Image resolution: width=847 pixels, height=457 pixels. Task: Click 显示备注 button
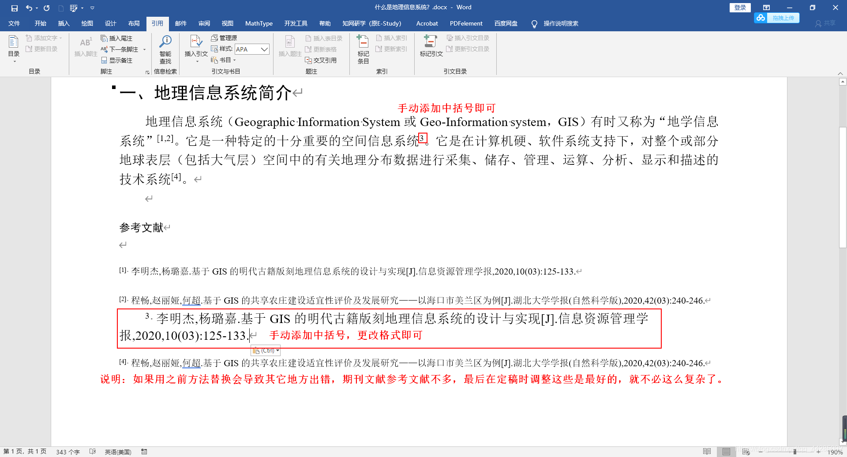point(117,60)
